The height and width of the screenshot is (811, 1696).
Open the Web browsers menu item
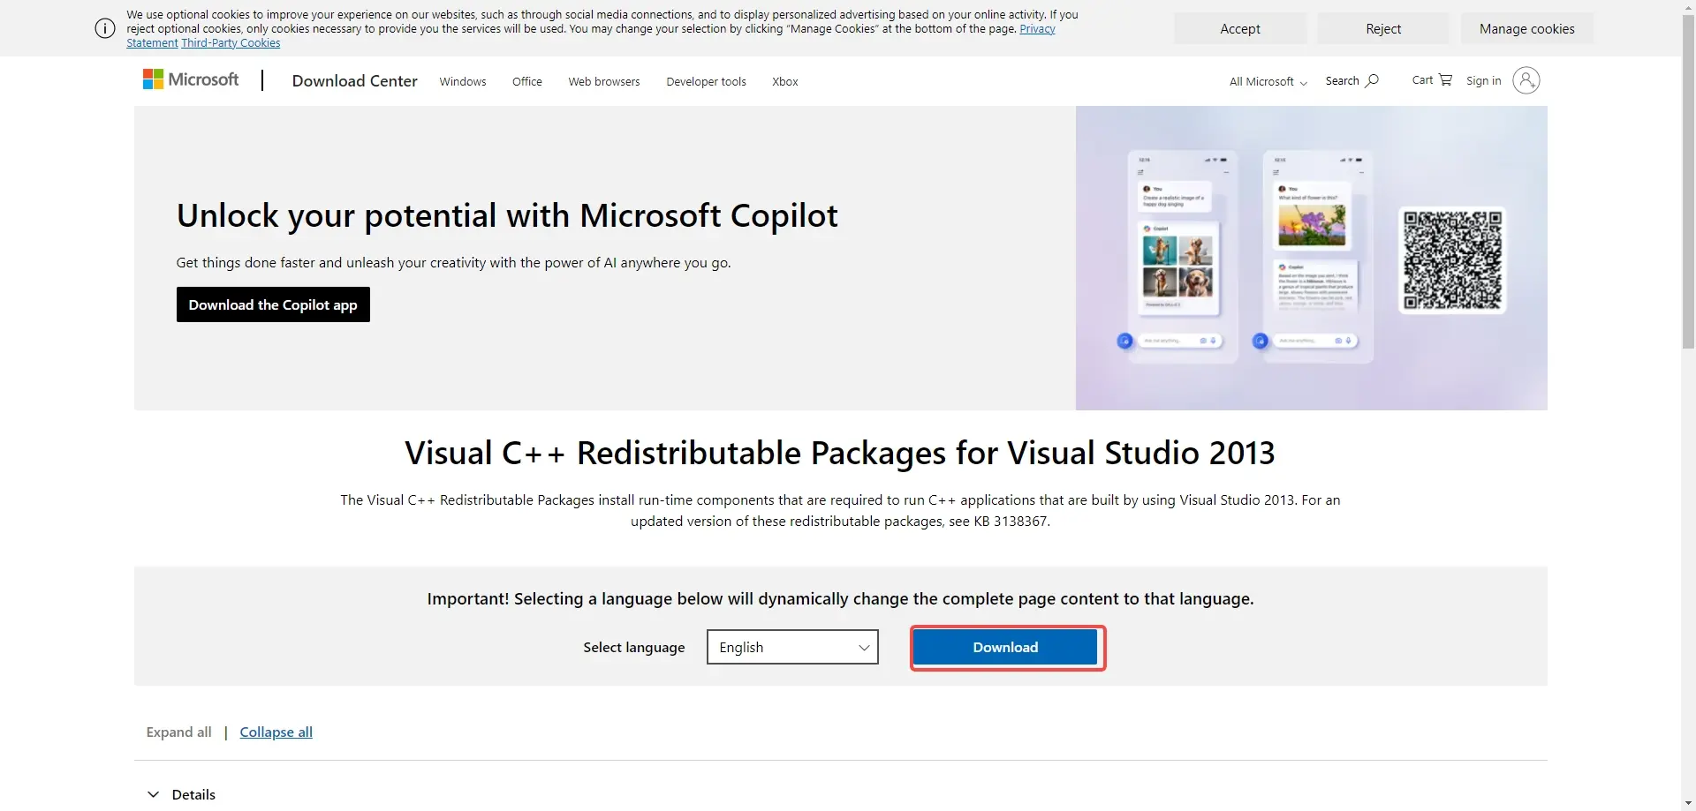coord(604,81)
